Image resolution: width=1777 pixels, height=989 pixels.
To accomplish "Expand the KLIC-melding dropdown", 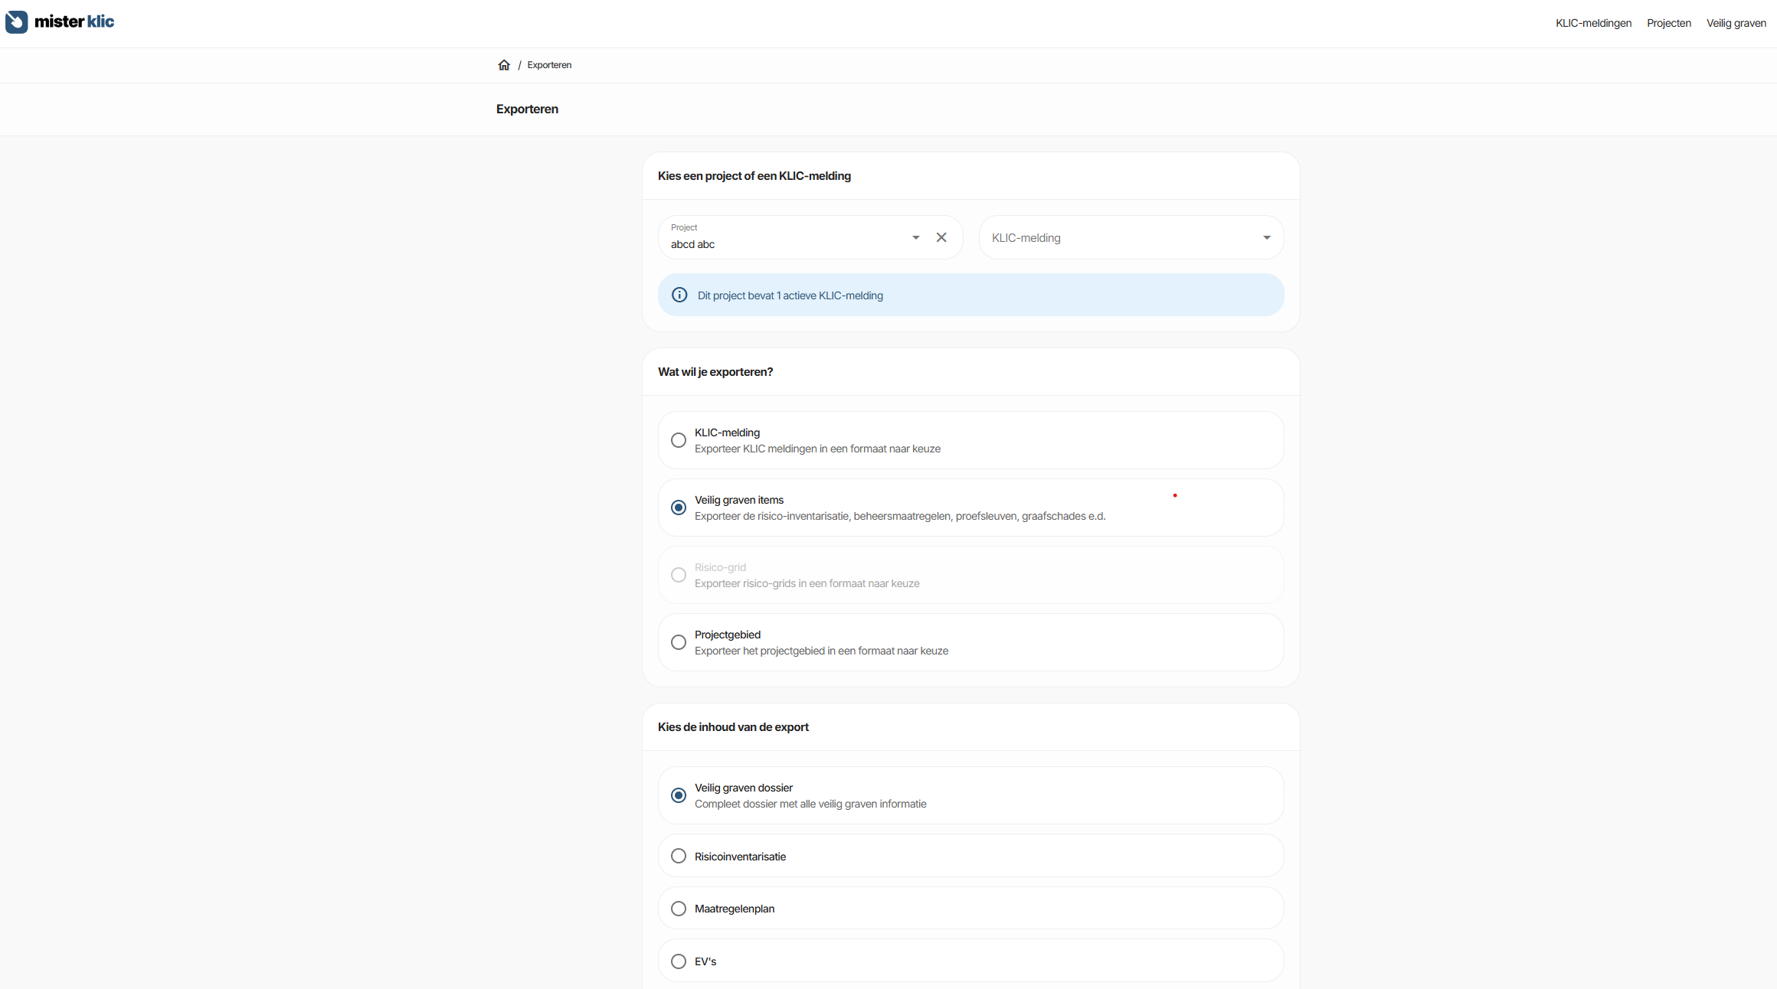I will tap(1266, 238).
